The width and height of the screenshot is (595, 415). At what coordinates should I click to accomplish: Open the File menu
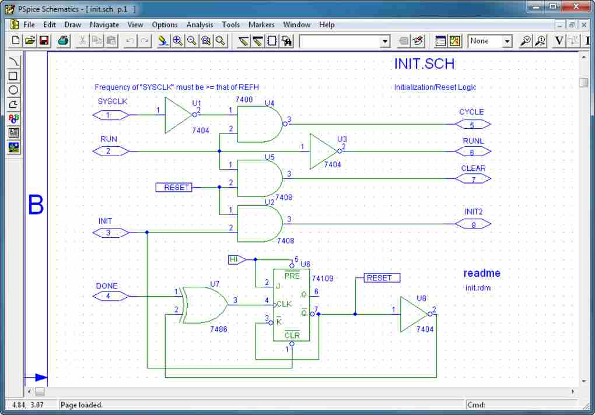click(x=29, y=24)
